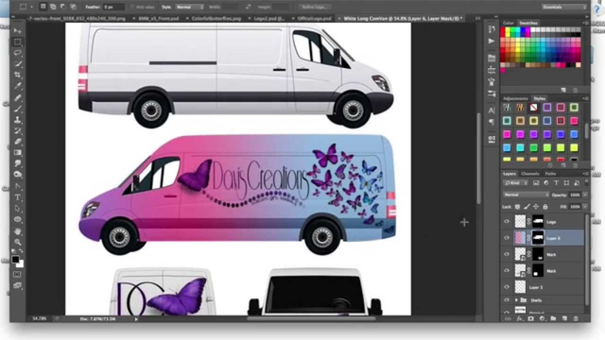
Task: Select the Gradient tool
Action: 18,153
